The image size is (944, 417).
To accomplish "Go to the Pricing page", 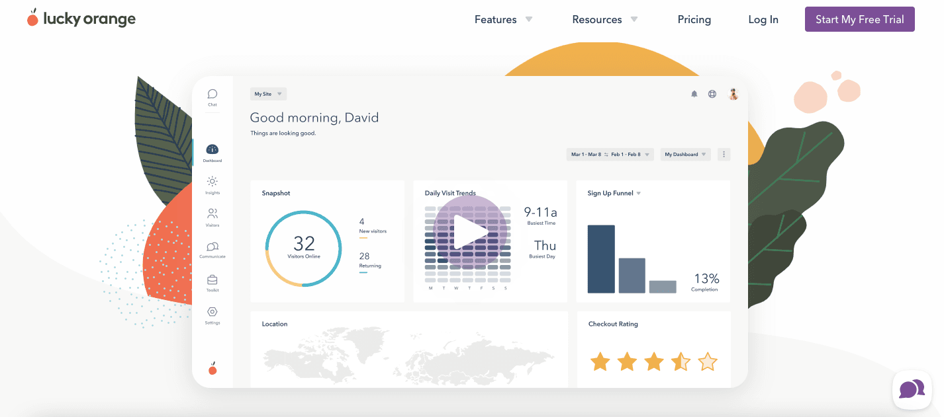I will [x=694, y=20].
